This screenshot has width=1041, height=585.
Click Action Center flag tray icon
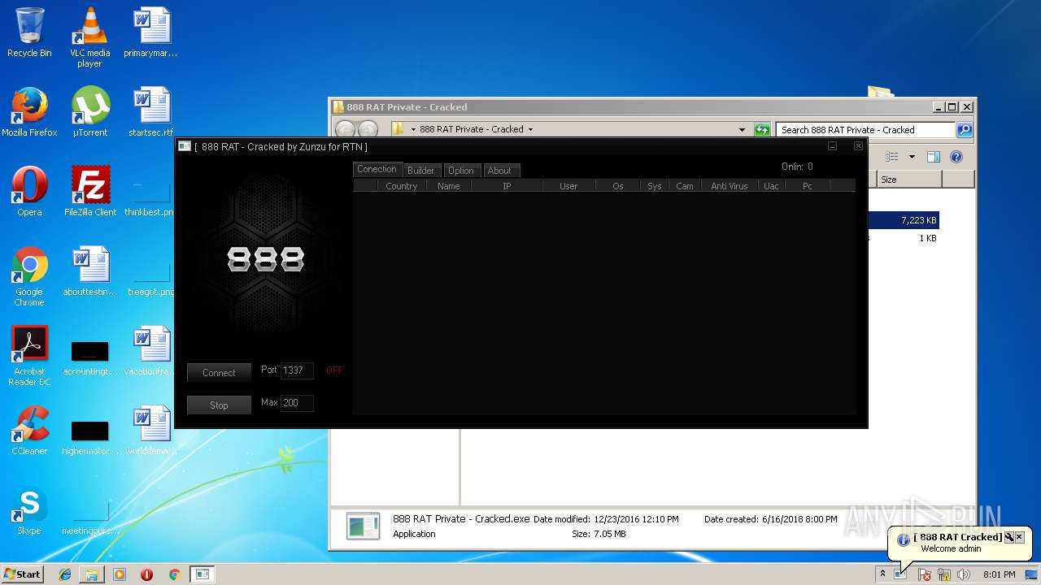coord(925,574)
